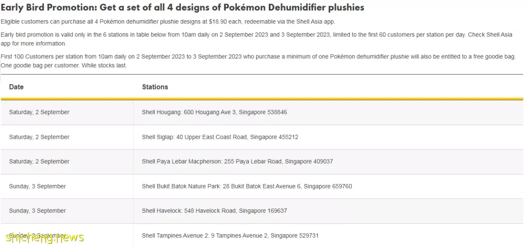This screenshot has height=246, width=527.
Task: Click the date cell in Shell Hougang row
Action: tap(67, 112)
